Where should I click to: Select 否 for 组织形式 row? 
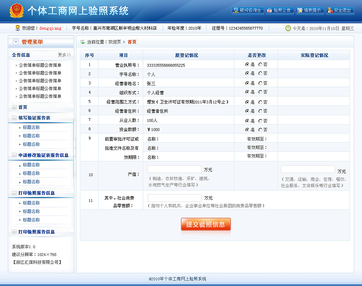coord(261,92)
